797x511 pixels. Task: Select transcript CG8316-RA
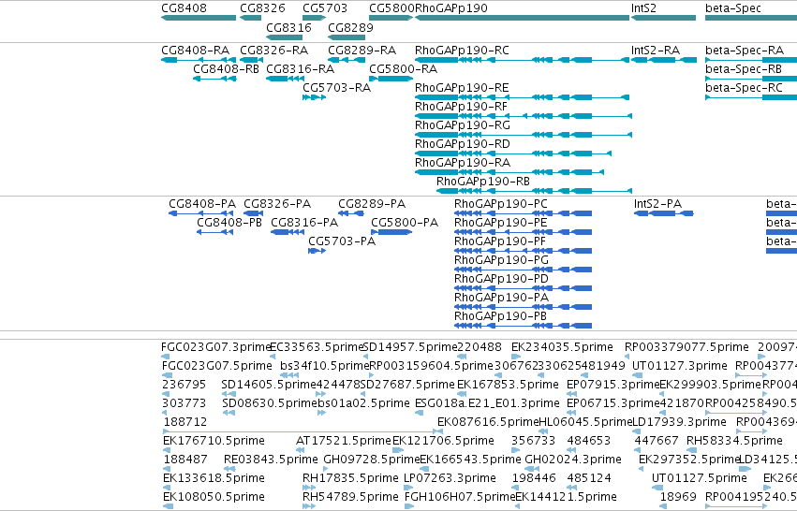tap(285, 79)
